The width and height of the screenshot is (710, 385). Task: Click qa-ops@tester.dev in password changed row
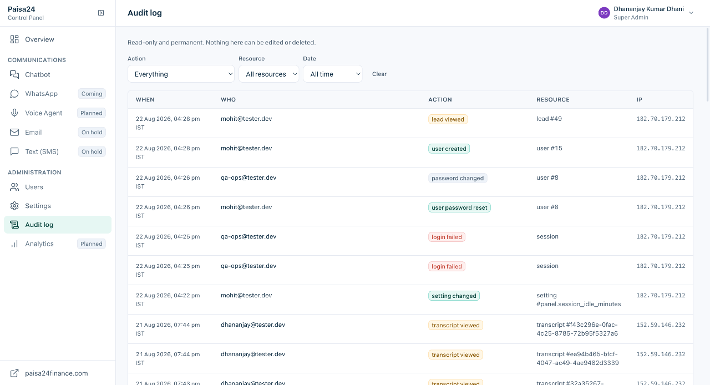point(248,178)
